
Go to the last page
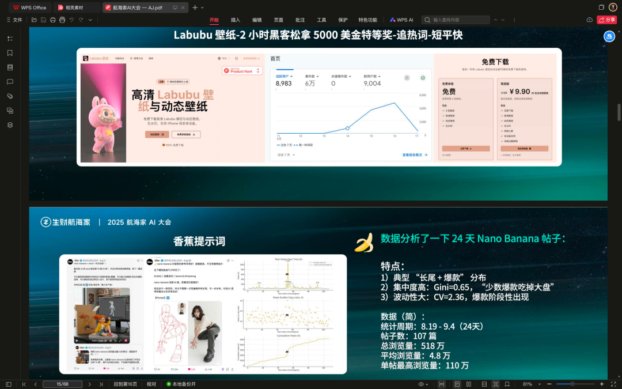tap(101, 384)
